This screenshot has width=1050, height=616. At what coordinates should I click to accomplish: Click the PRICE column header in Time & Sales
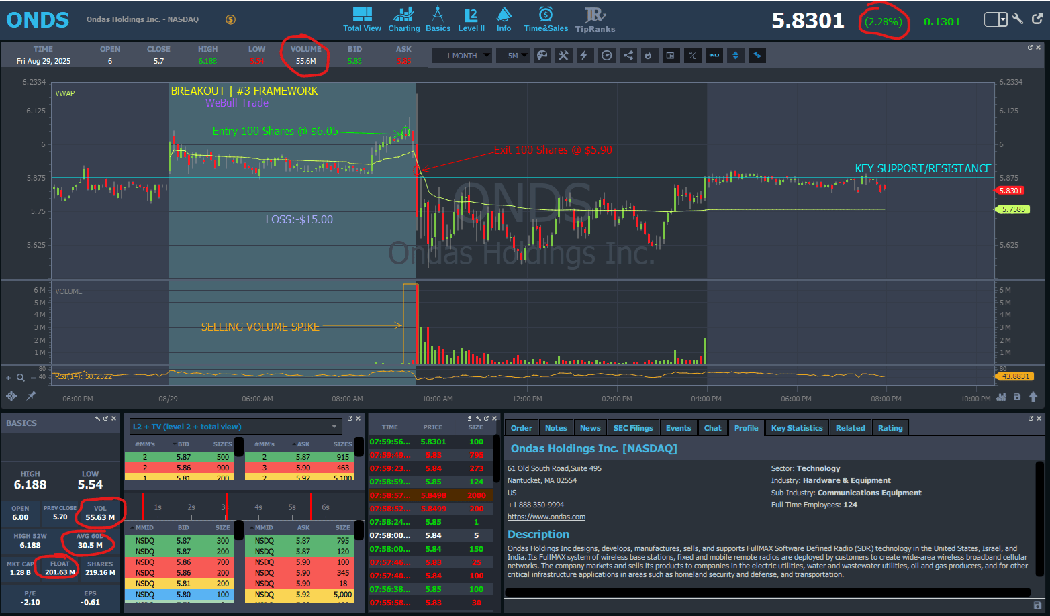click(x=433, y=427)
